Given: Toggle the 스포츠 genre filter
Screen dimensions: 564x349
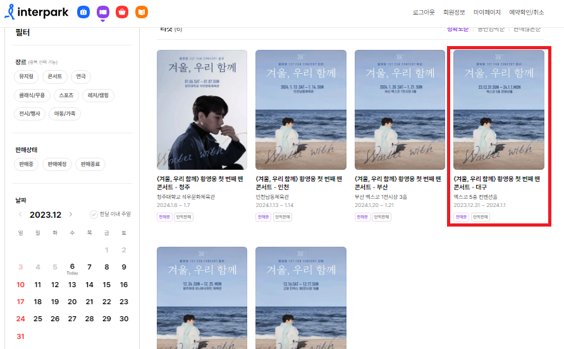Looking at the screenshot, I should 66,95.
